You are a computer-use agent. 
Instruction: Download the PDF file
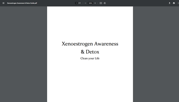169,3
